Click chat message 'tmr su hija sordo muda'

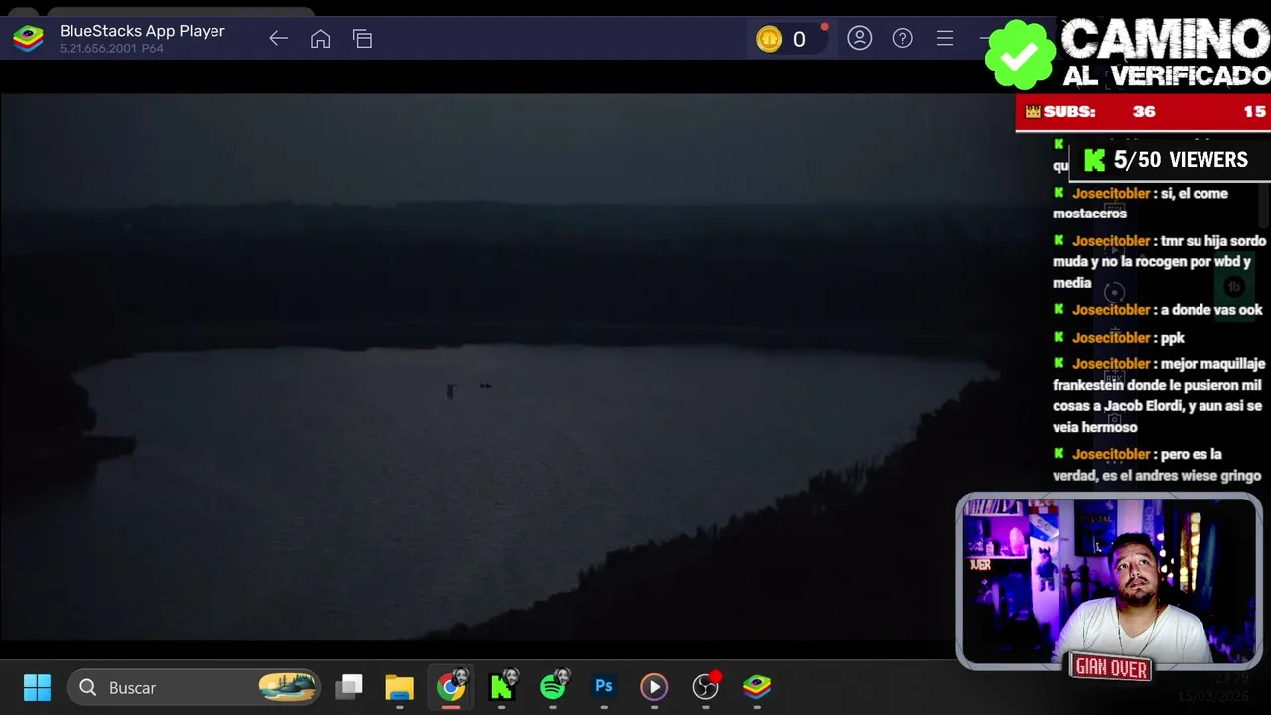click(1160, 262)
